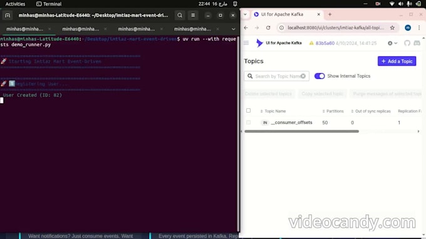Image resolution: width=426 pixels, height=239 pixels.
Task: Click the IN badge on __consumer_offsets row
Action: click(x=264, y=123)
